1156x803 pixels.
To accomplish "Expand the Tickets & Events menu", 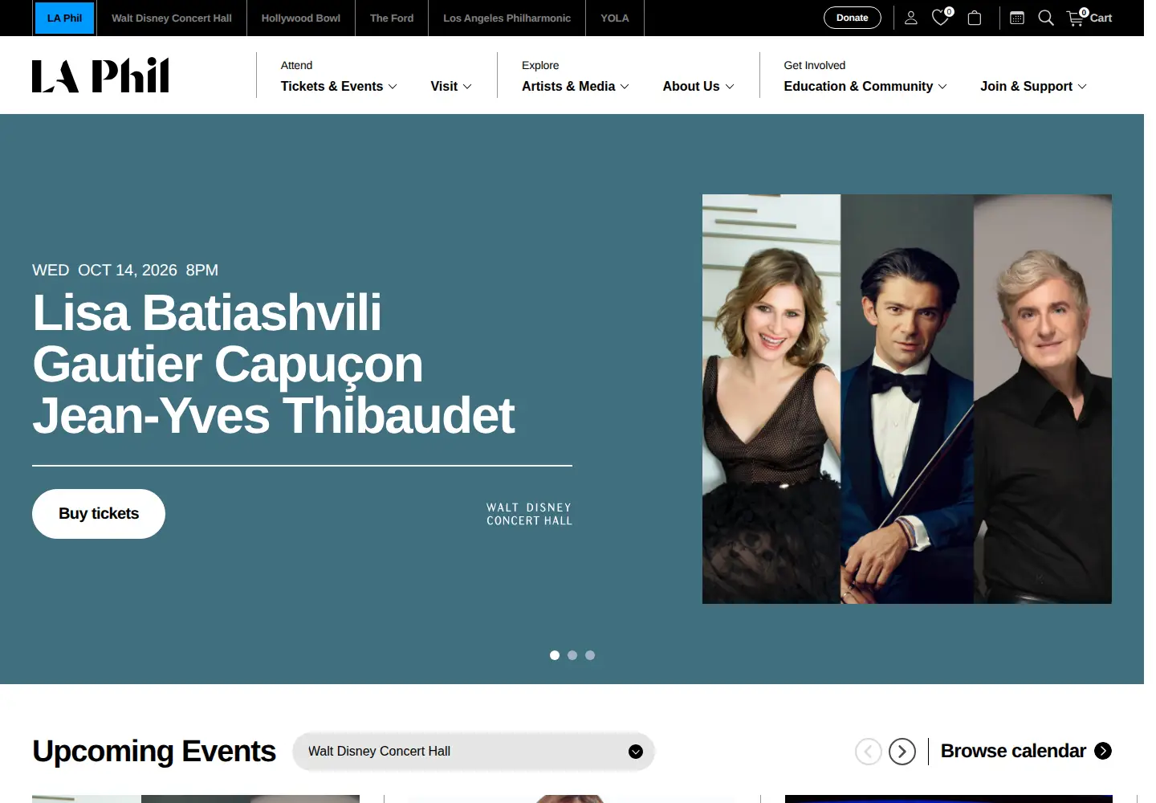I will [x=339, y=86].
